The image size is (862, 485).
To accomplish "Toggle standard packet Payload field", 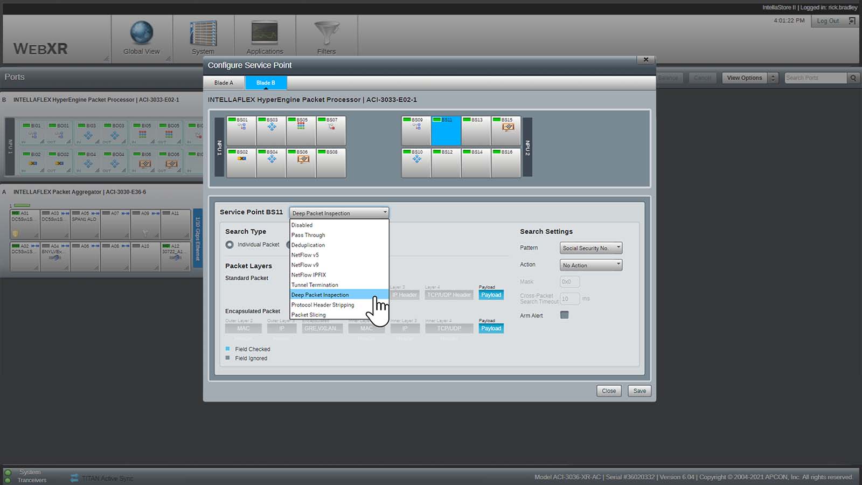I will point(491,295).
